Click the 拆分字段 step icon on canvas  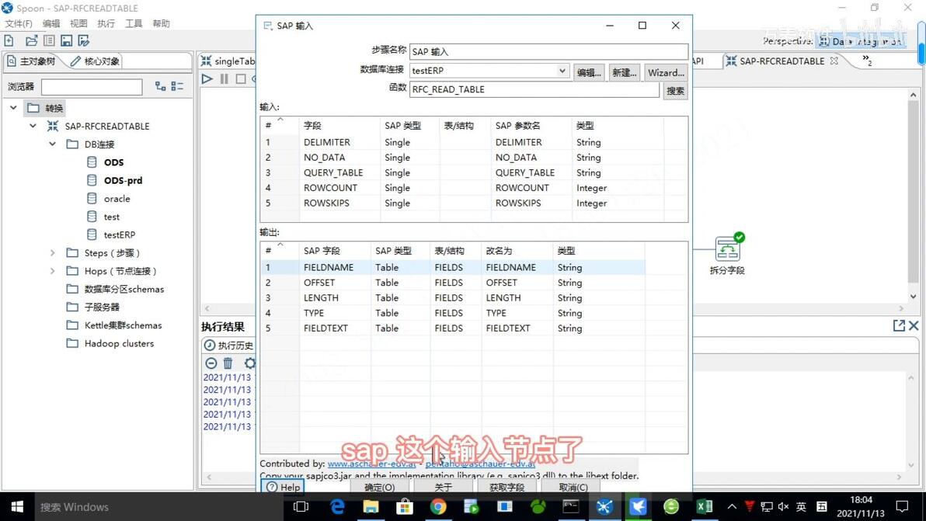click(x=727, y=248)
